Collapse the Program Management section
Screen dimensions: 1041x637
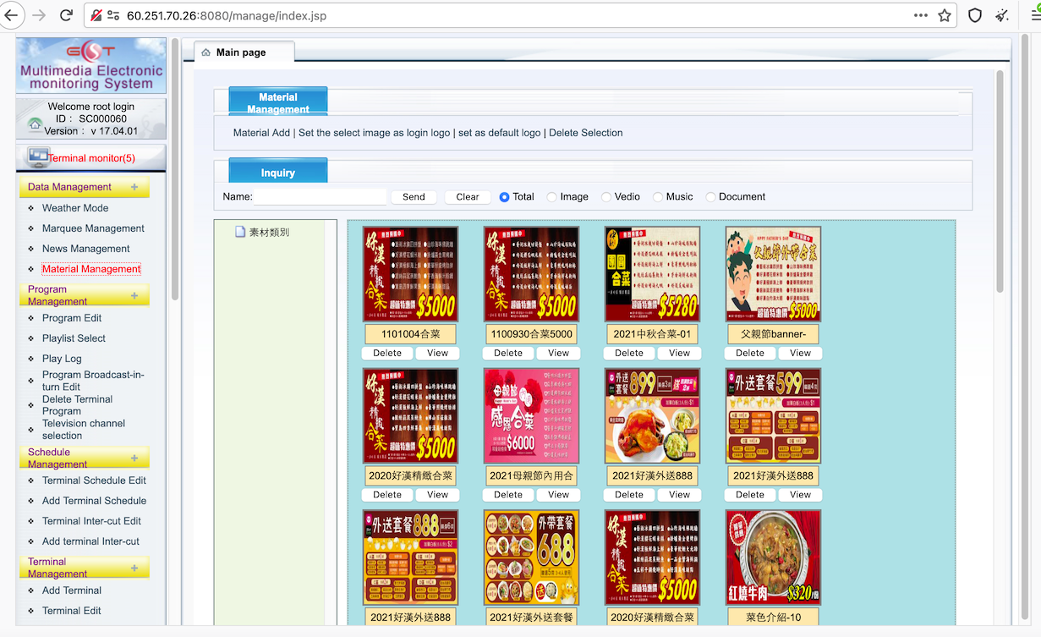[134, 295]
